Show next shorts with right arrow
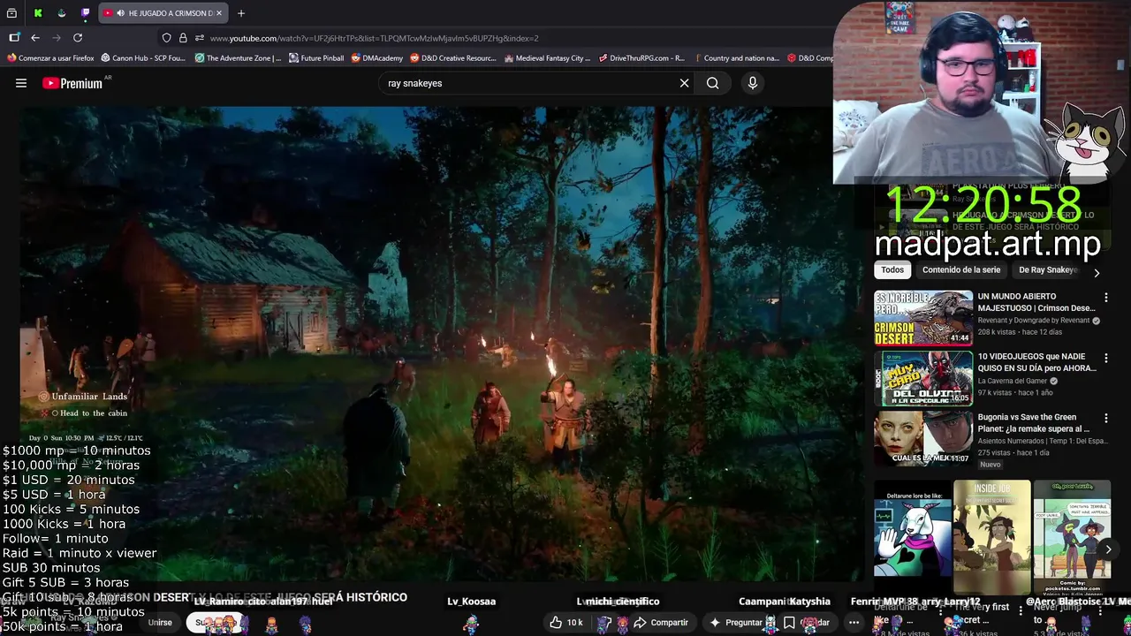1131x636 pixels. coord(1108,549)
